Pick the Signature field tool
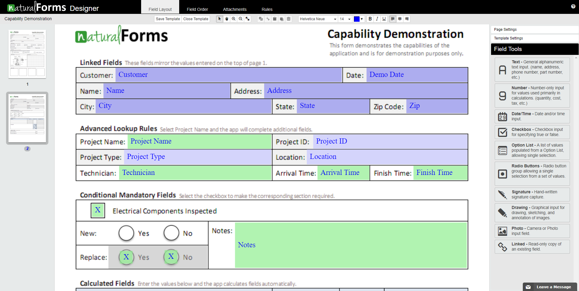Screen dimensions: 579x291 point(532,195)
